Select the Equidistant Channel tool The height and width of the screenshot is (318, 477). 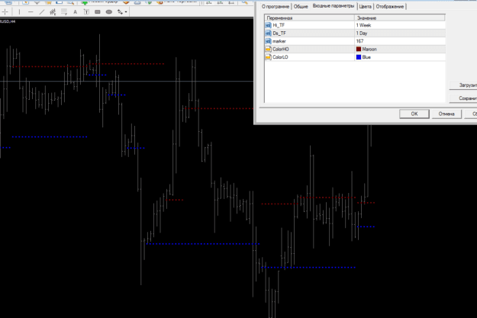click(53, 12)
